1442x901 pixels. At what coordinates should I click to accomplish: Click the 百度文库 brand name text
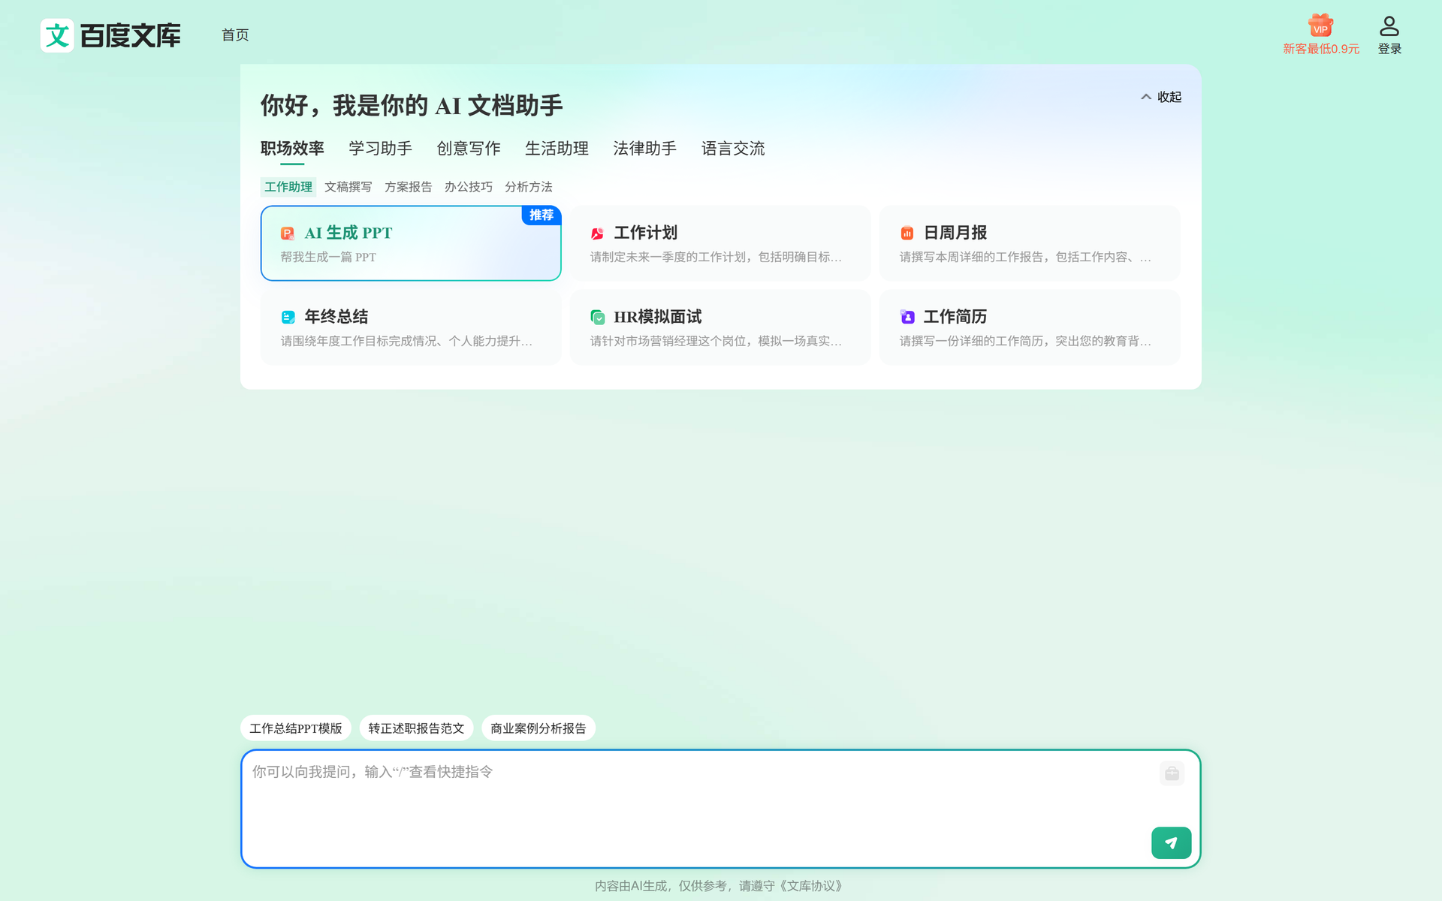(x=131, y=35)
